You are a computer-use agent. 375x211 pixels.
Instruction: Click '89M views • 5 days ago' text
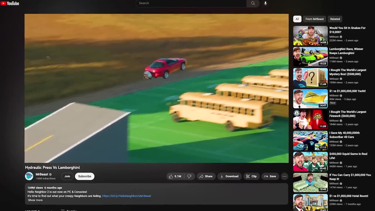click(x=343, y=99)
